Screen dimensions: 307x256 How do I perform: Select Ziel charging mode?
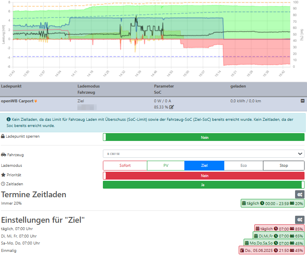pos(204,166)
